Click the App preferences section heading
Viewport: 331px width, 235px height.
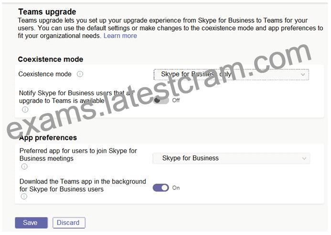click(x=48, y=138)
